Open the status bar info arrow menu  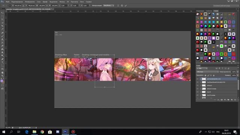pyautogui.click(x=36, y=127)
